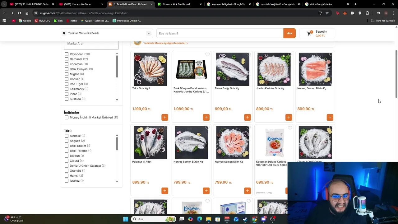Image resolution: width=398 pixels, height=224 pixels.
Task: Click the brand list scrollbar thumb
Action: 117,67
